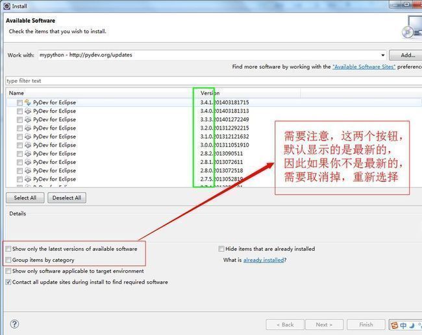Viewport: 422px width, 335px height.
Task: Select version text 3.0.0.201311051910
Action: coord(225,145)
